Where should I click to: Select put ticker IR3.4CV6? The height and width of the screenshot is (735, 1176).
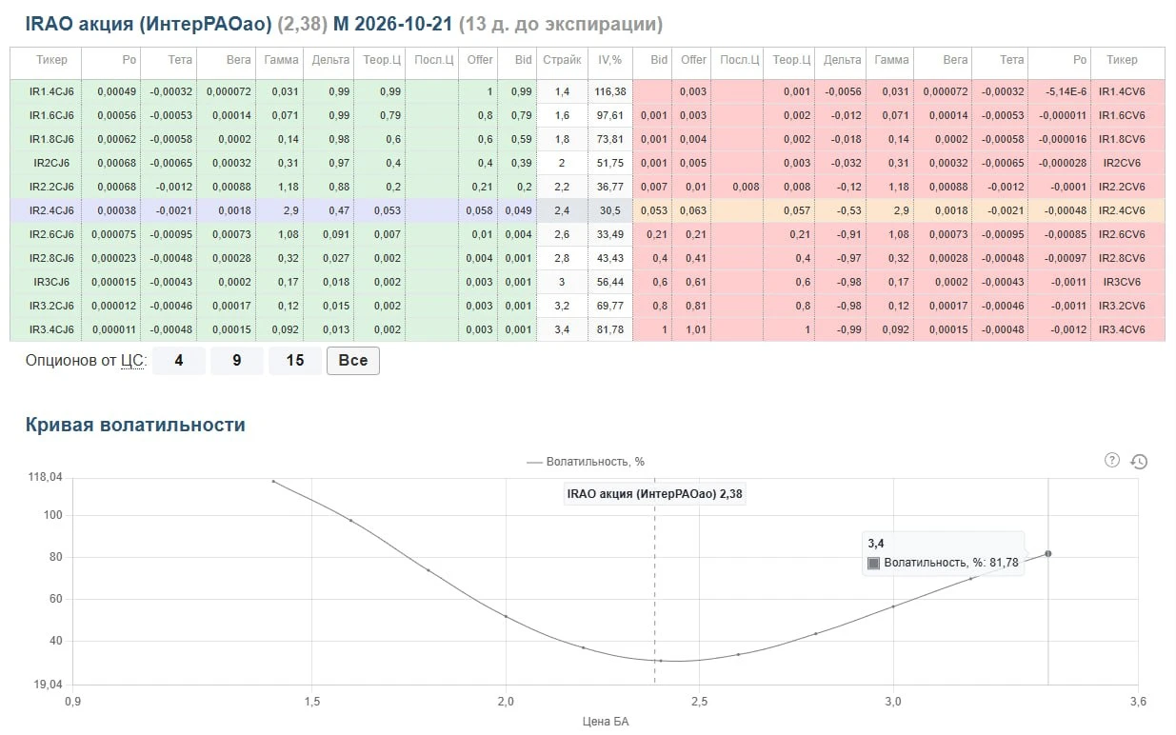(1122, 329)
